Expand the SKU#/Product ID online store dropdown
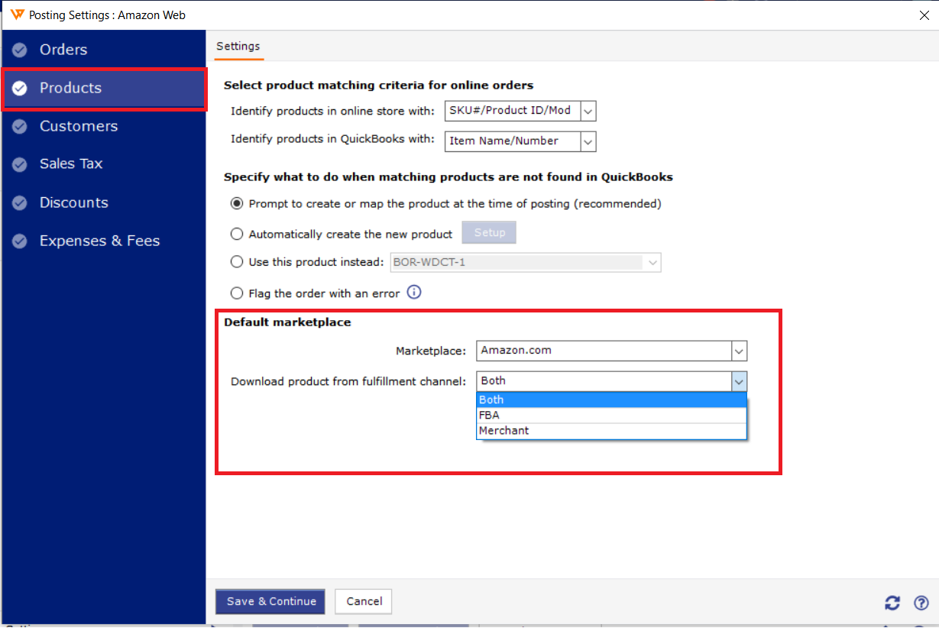Image resolution: width=939 pixels, height=628 pixels. (588, 111)
